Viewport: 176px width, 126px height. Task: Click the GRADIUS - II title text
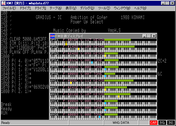point(49,17)
